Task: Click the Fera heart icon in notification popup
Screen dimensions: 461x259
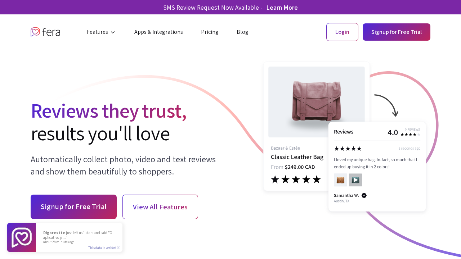Action: coord(22,237)
